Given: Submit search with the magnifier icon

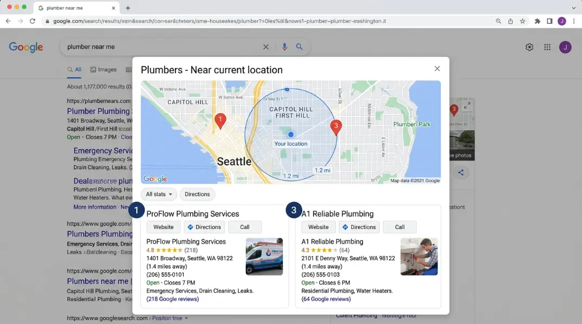Looking at the screenshot, I should point(299,47).
